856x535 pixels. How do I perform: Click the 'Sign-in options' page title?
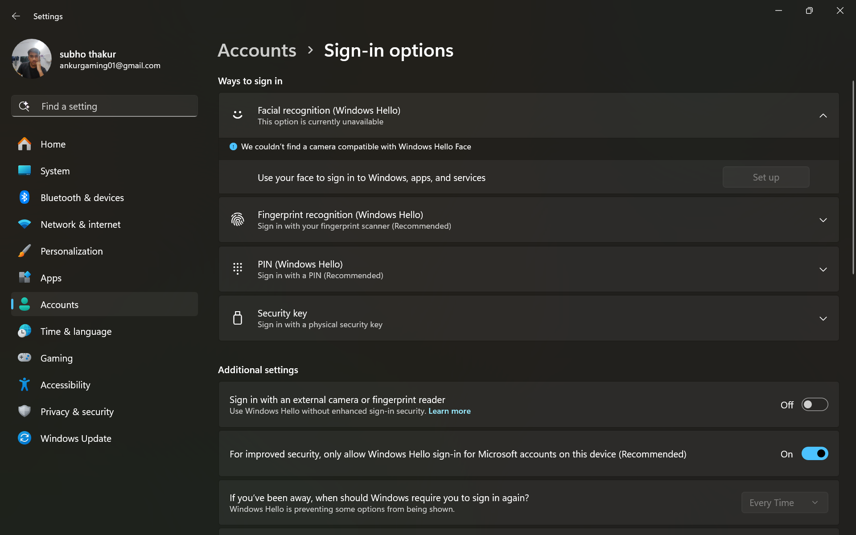point(389,50)
